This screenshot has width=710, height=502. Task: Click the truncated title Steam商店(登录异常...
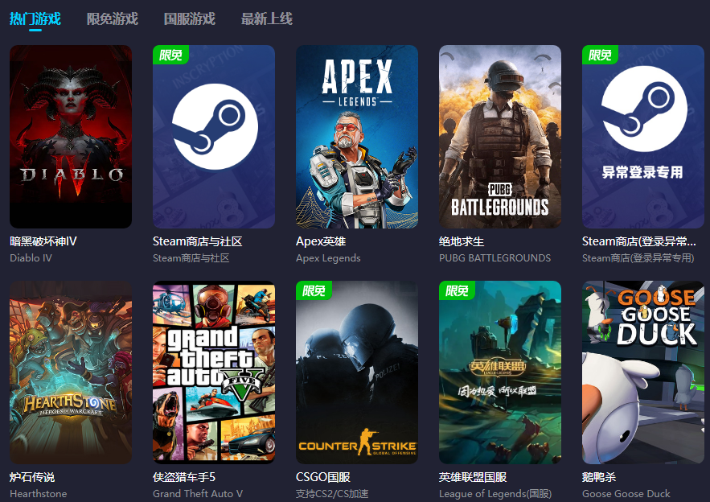coord(639,241)
